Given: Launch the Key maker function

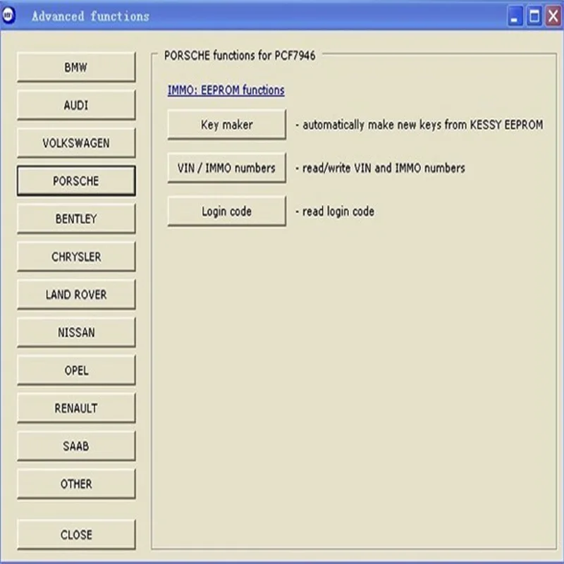Looking at the screenshot, I should point(226,125).
